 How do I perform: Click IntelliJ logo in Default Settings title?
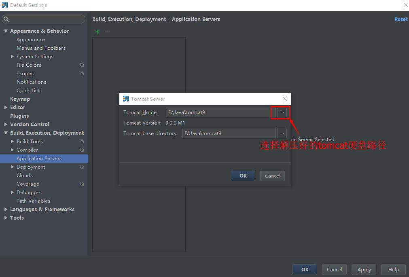(5, 5)
